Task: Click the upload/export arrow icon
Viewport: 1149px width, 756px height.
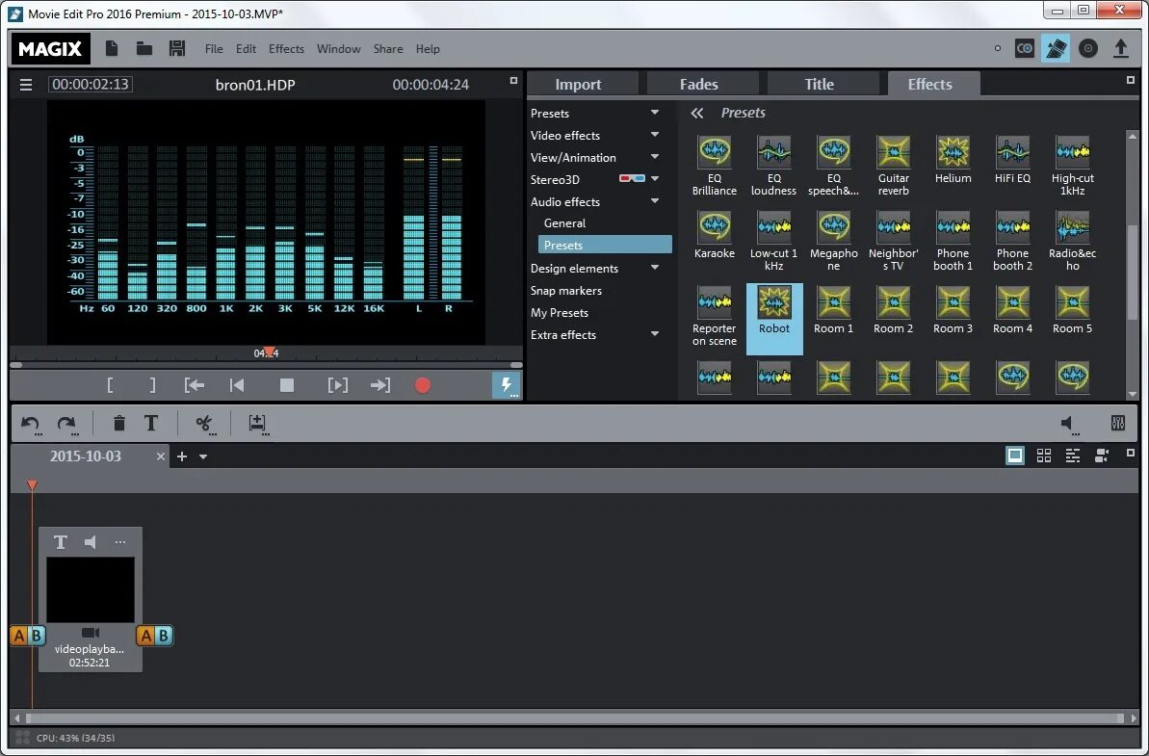Action: coord(1120,49)
